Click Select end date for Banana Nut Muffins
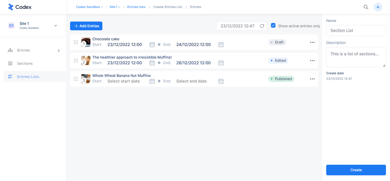The height and width of the screenshot is (181, 390). point(191,81)
